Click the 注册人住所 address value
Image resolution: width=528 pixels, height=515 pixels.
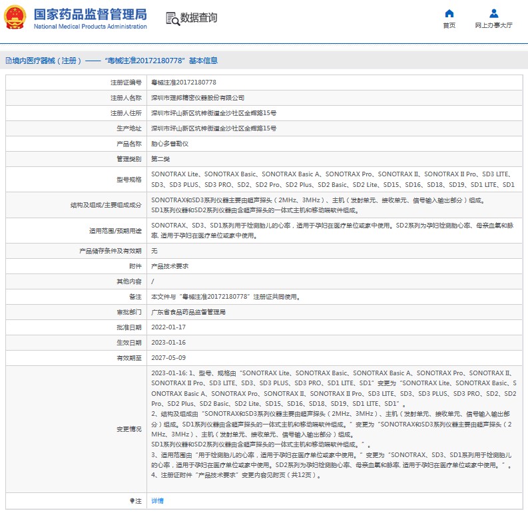pyautogui.click(x=214, y=113)
